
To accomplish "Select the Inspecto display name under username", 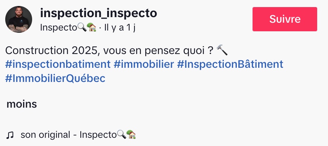I will click(59, 28).
